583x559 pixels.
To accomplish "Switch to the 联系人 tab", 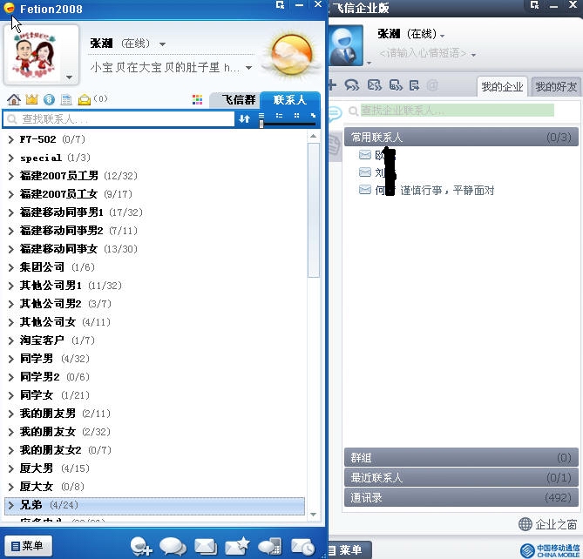I will pyautogui.click(x=290, y=99).
